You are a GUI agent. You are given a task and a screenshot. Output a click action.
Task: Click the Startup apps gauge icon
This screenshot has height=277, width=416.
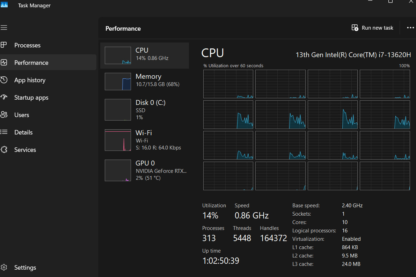[x=4, y=97]
